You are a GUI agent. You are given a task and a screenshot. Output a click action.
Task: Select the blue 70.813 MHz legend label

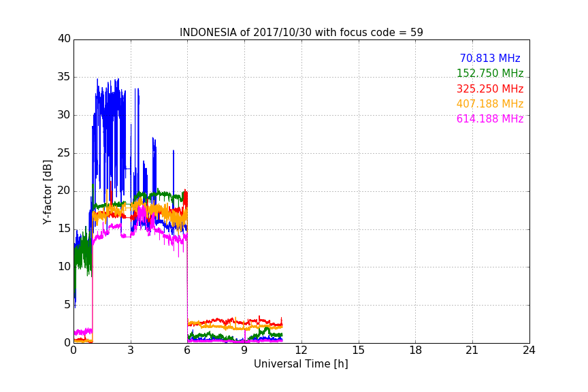point(490,59)
